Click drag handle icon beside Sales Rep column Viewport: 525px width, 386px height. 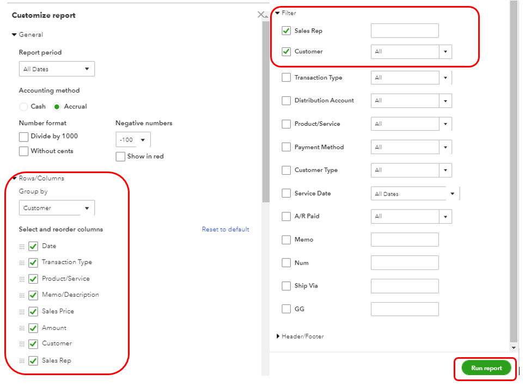pyautogui.click(x=22, y=361)
